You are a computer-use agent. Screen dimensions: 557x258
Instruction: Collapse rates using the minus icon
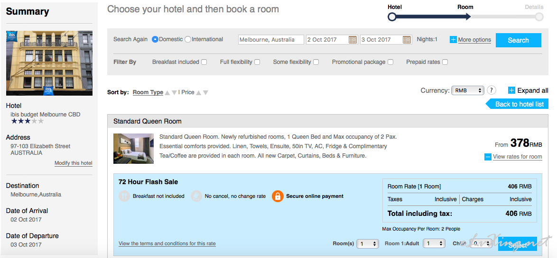pos(488,157)
